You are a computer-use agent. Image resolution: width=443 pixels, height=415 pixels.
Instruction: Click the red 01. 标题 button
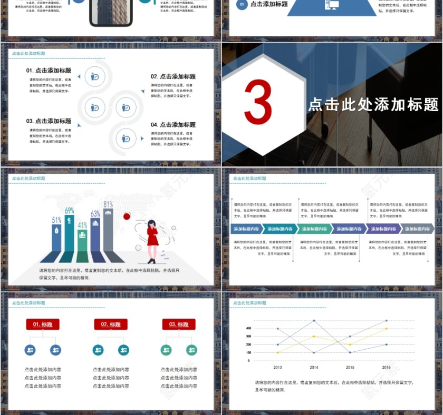[42, 324]
